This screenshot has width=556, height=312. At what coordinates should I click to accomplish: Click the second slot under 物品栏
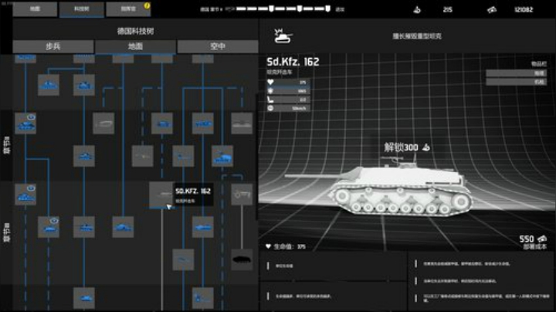[x=516, y=82]
